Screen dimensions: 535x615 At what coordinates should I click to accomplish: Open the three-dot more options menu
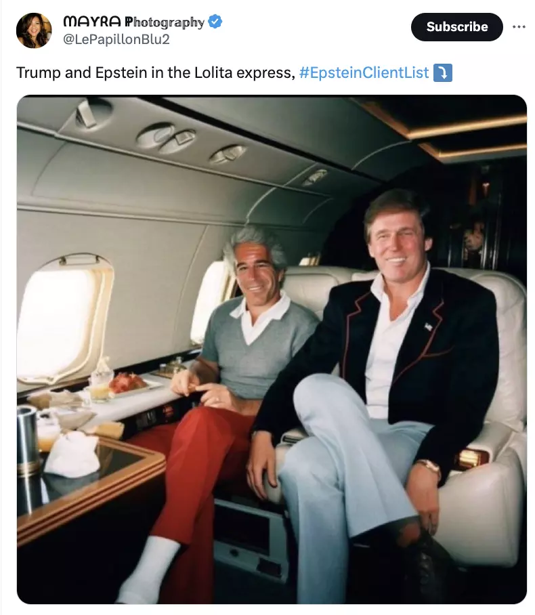(x=519, y=26)
